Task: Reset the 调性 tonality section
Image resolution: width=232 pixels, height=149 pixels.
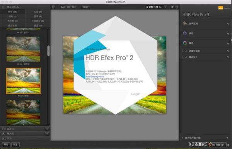Action: click(x=228, y=34)
